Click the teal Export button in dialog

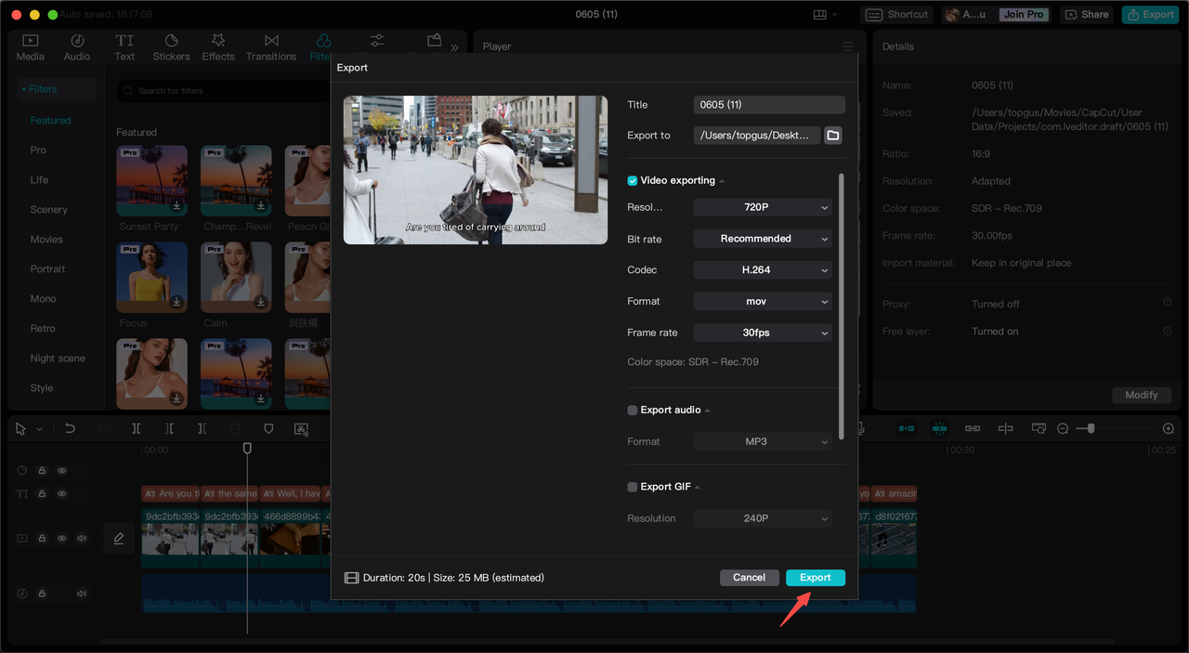pos(815,578)
